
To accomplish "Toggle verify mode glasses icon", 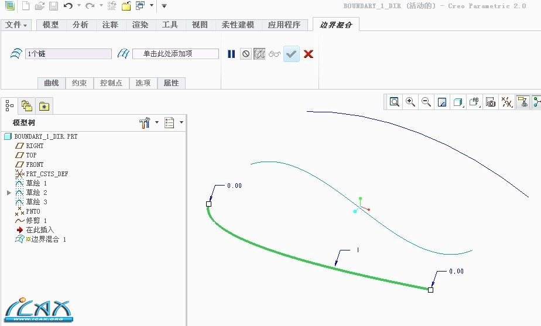I will click(x=275, y=54).
